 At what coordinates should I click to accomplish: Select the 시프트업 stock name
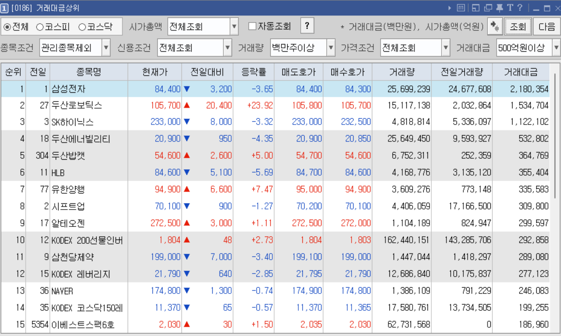tap(68, 207)
